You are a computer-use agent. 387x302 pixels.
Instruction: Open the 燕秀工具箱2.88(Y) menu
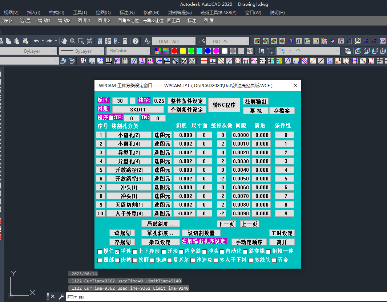click(x=218, y=13)
